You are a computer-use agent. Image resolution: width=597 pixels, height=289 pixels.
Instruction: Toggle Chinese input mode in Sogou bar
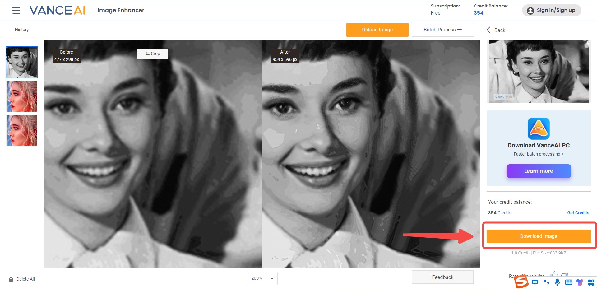tap(535, 282)
